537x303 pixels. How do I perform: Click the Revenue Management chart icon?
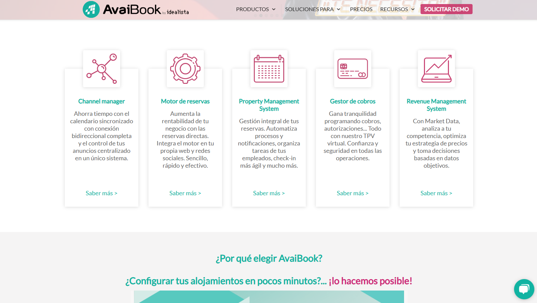tap(436, 69)
